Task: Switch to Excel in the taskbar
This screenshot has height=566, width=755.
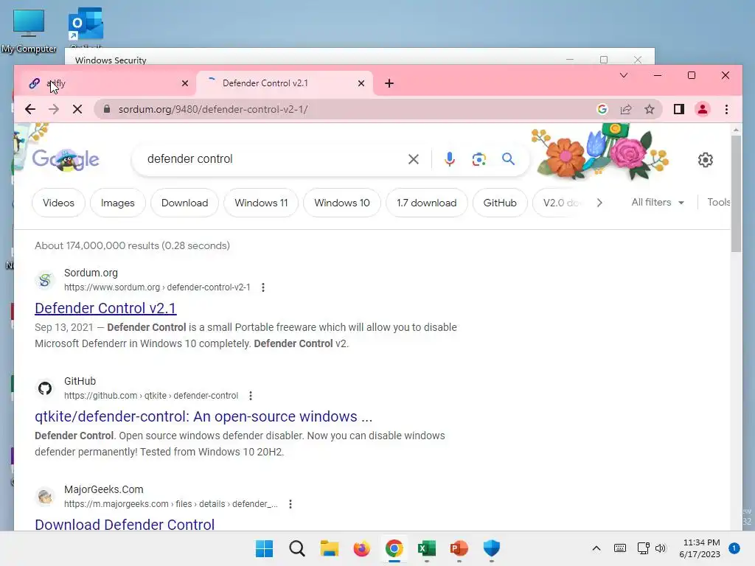Action: [427, 548]
